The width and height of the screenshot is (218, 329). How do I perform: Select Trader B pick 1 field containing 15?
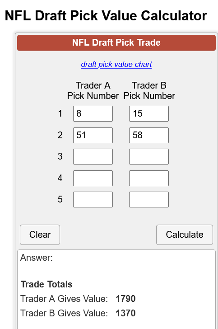(x=149, y=113)
